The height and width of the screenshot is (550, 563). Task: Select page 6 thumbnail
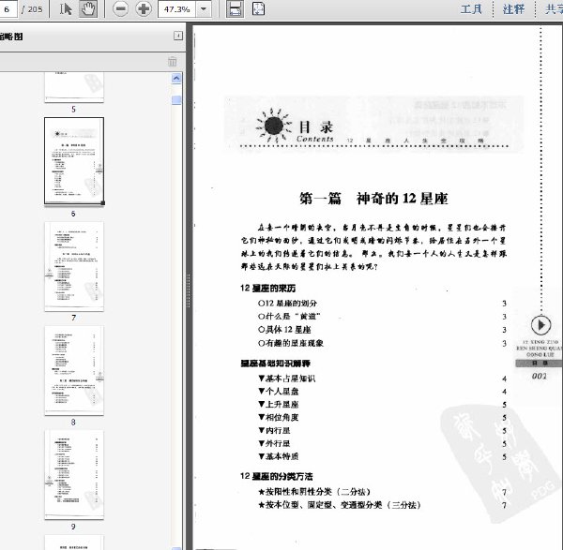coord(74,160)
